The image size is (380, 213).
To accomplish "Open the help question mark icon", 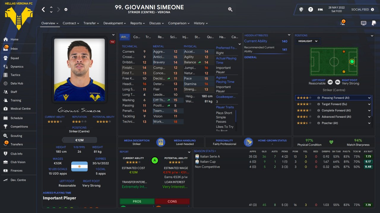I will pyautogui.click(x=311, y=9).
